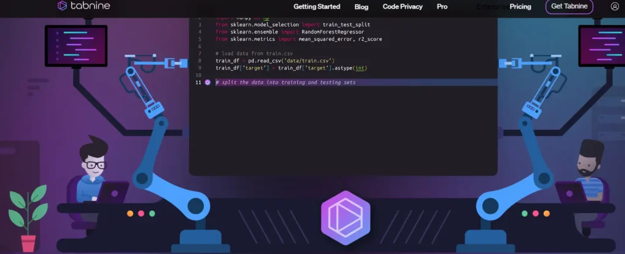
Task: Open the Code Privacy page
Action: [403, 6]
